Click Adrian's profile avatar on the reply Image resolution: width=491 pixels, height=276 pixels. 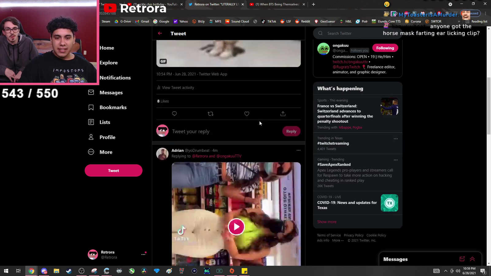(x=162, y=154)
